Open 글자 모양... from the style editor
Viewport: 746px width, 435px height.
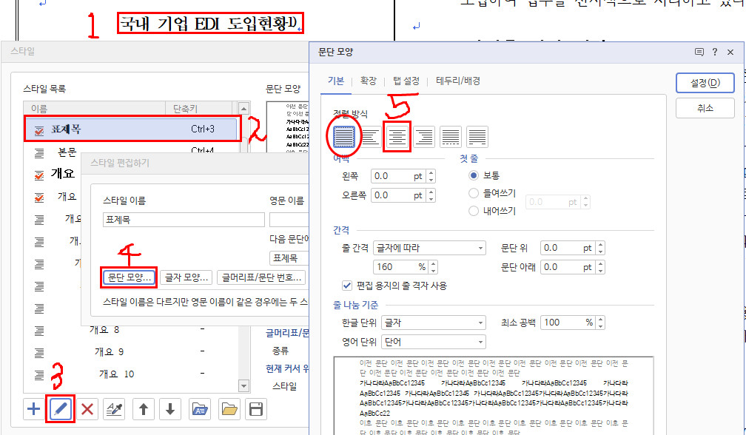click(x=186, y=277)
